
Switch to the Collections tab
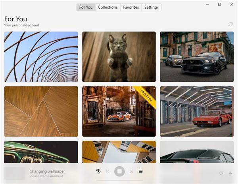[x=108, y=7]
